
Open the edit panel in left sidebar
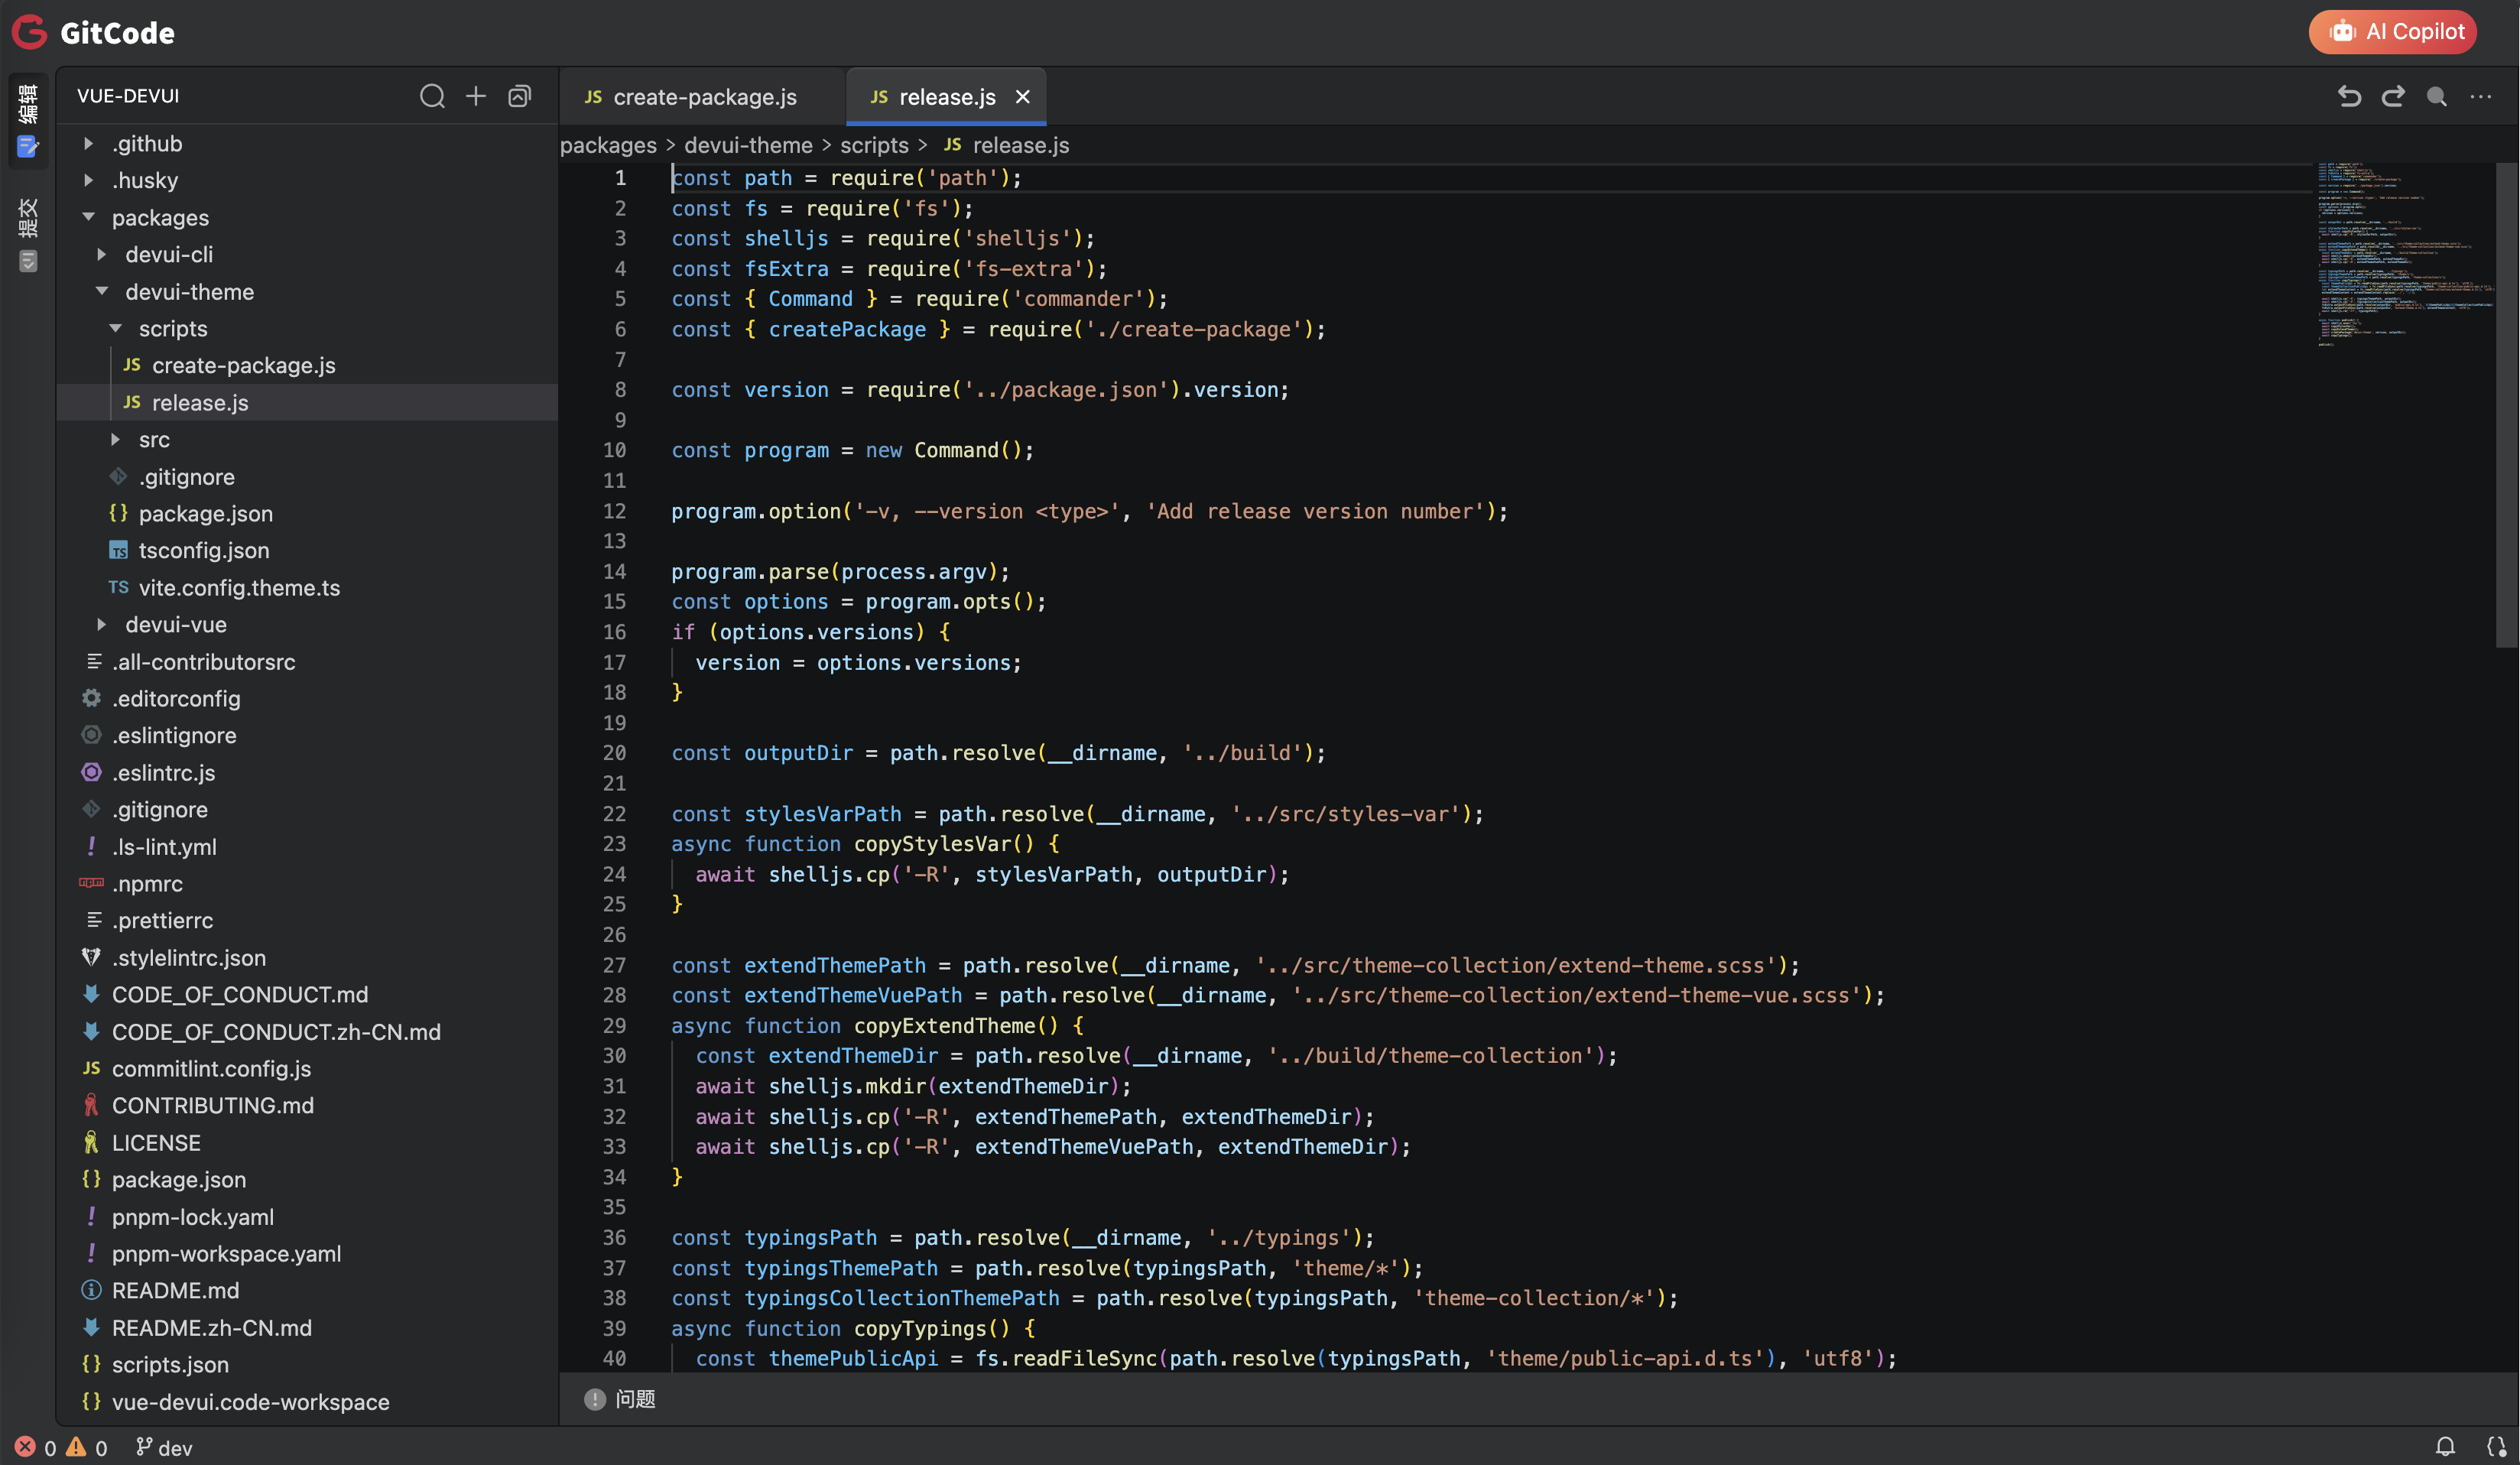[x=28, y=120]
